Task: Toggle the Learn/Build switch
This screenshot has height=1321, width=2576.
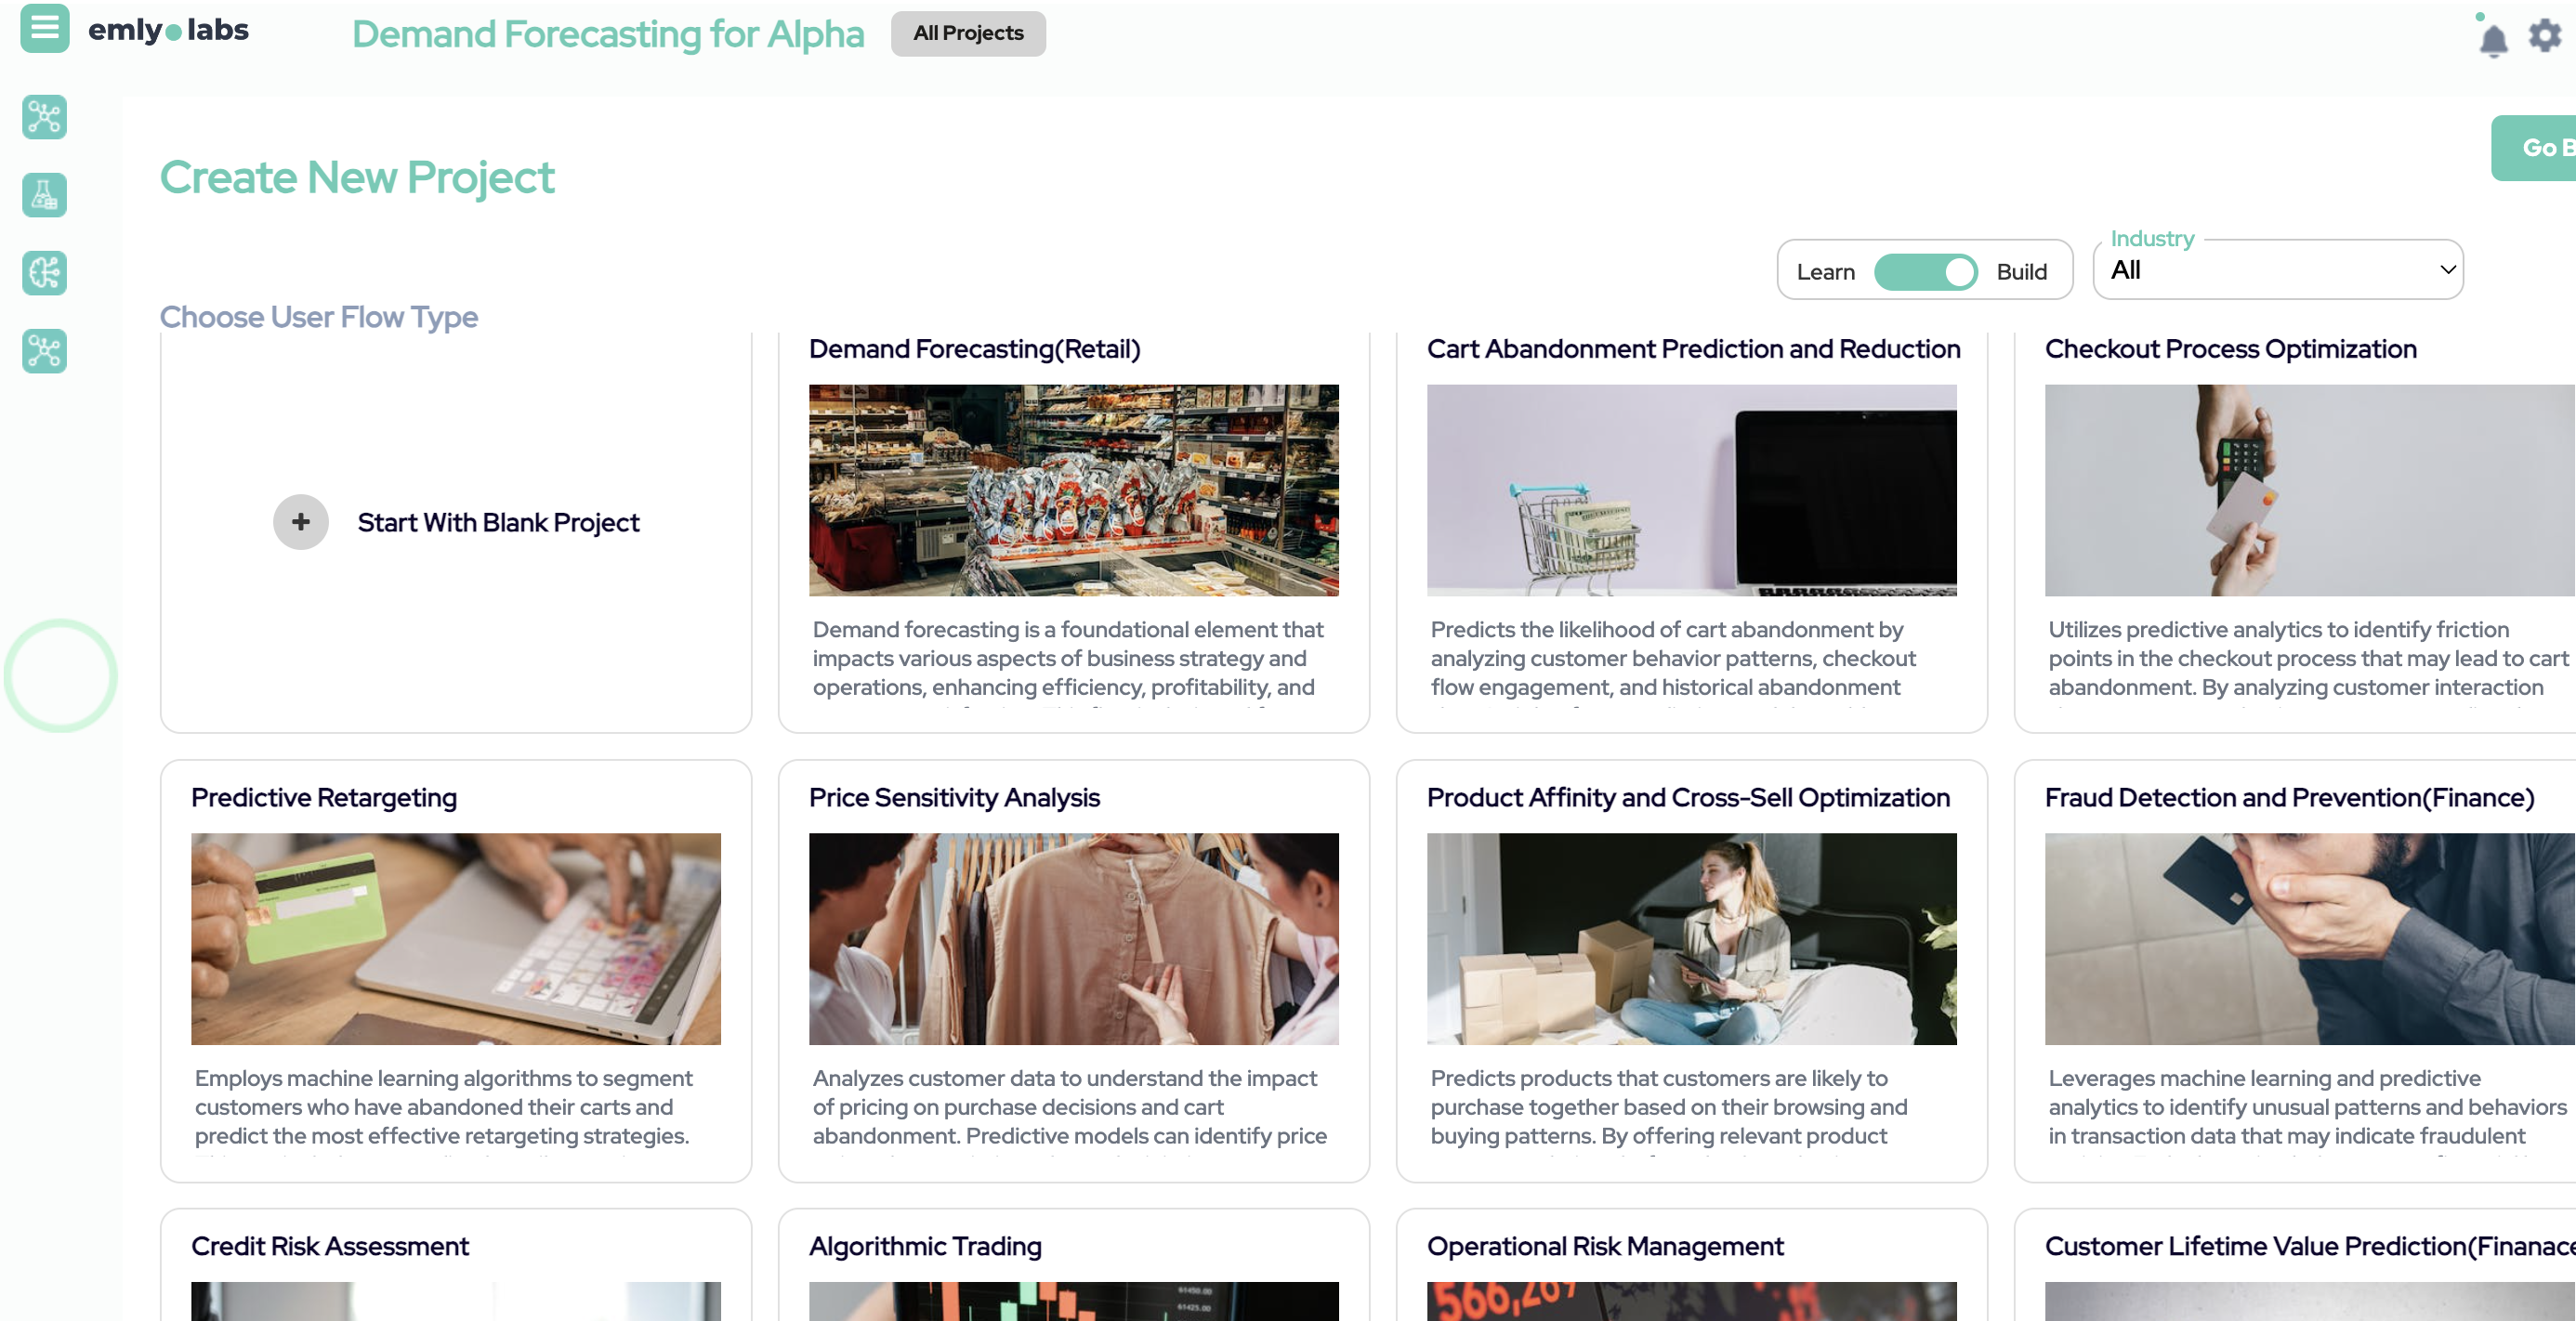Action: [x=1925, y=272]
